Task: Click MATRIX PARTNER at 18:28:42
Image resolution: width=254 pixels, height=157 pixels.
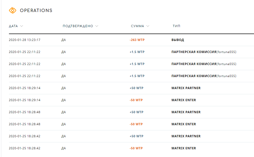Action: coord(186,136)
